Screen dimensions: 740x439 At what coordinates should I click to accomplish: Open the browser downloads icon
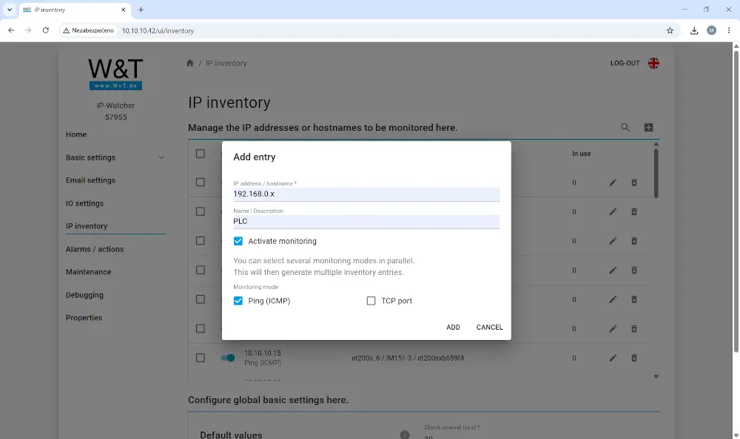click(x=694, y=30)
